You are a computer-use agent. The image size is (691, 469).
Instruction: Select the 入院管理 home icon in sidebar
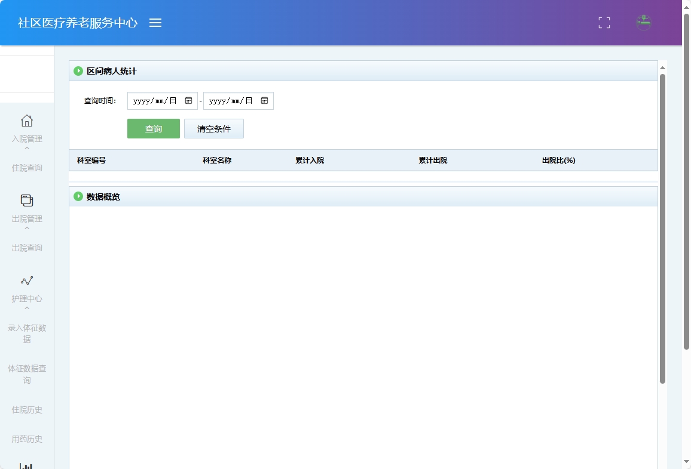click(x=26, y=121)
